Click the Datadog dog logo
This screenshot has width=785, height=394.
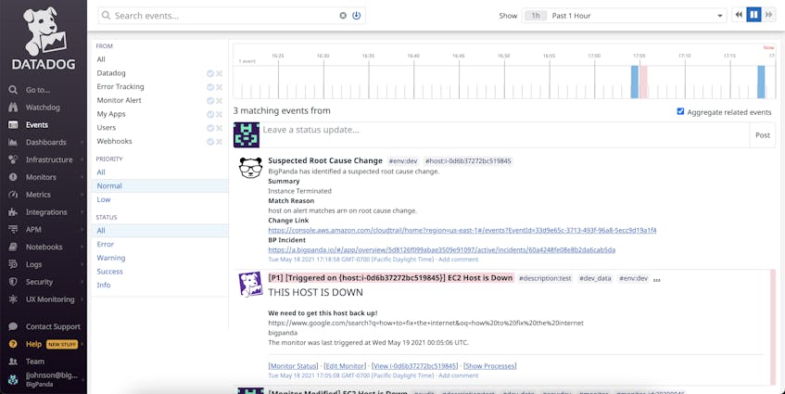(x=44, y=31)
